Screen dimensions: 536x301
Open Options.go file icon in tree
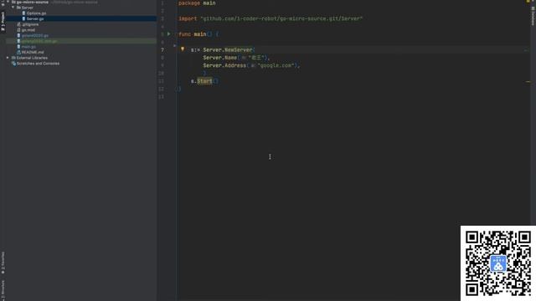coord(23,13)
